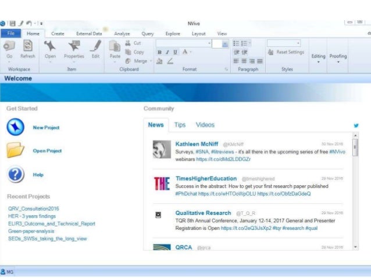Screen dimensions: 371x278
Task: Click the Reset Settings icon
Action: pos(270,52)
